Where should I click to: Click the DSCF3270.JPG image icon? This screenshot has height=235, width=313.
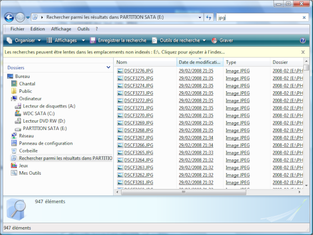(x=120, y=116)
